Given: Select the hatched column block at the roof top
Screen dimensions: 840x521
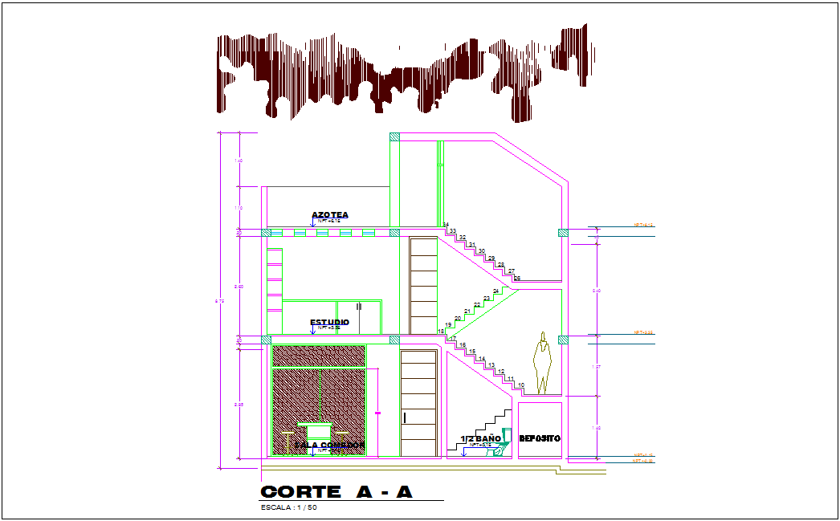Looking at the screenshot, I should pyautogui.click(x=394, y=137).
